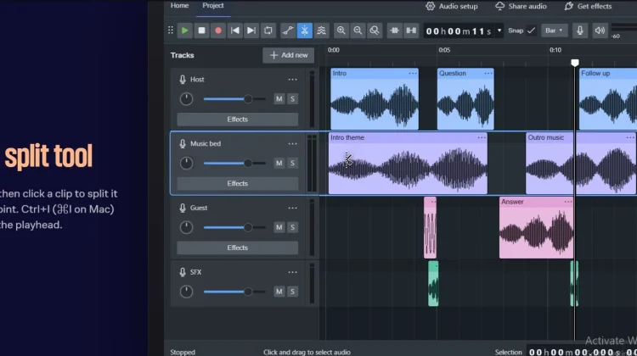Select the Outro music clip title

click(545, 137)
